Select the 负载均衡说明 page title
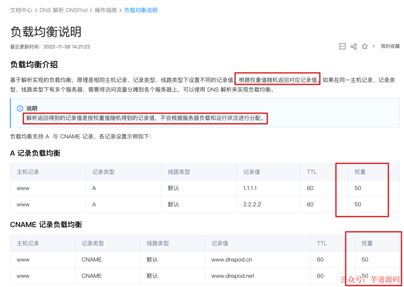Image resolution: width=404 pixels, height=287 pixels. click(46, 32)
